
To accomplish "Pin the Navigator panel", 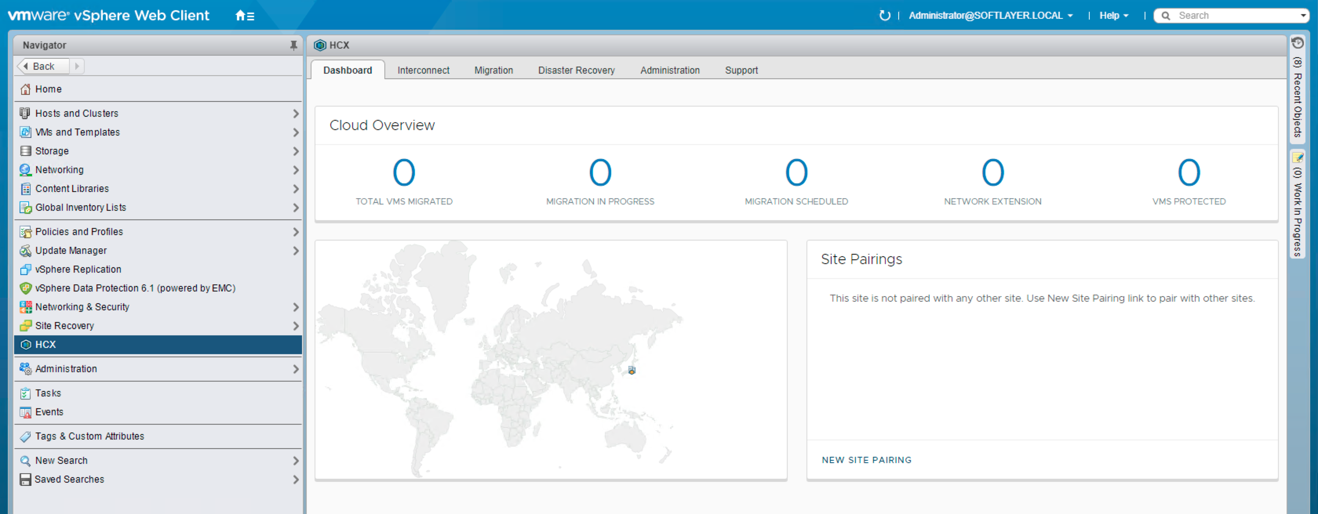I will click(x=293, y=45).
